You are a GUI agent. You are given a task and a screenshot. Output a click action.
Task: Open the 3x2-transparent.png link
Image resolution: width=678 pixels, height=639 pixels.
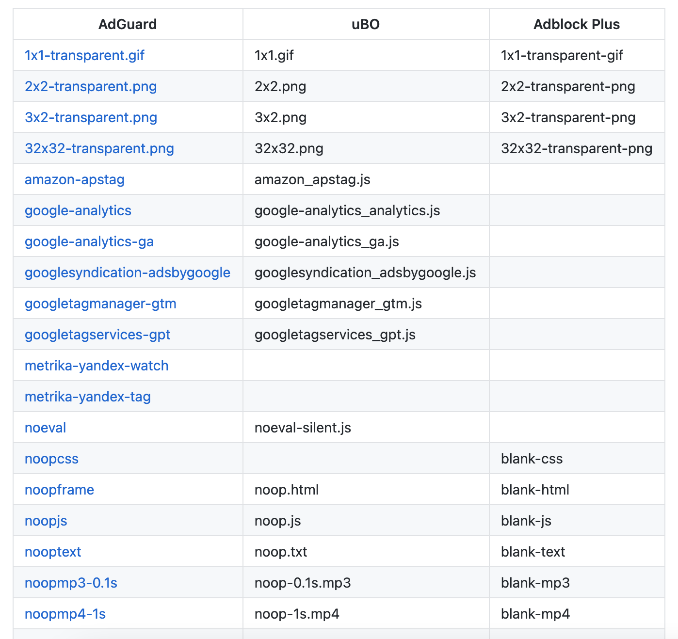[x=91, y=117]
